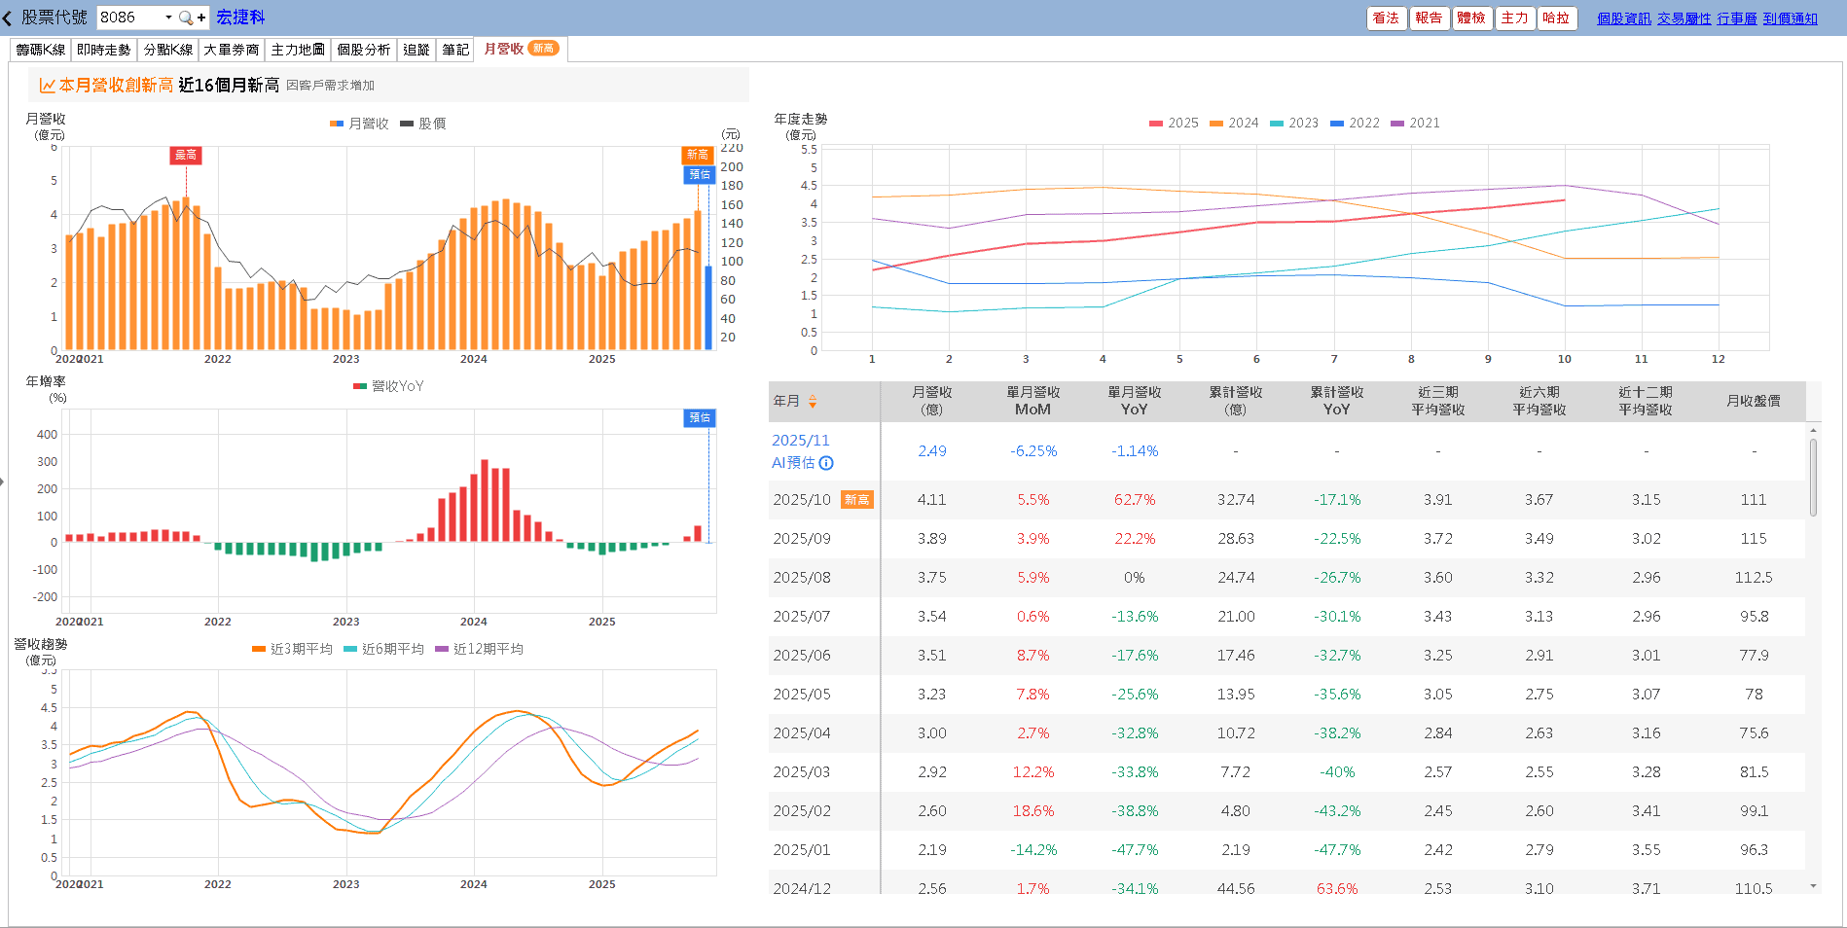Click the AI預估 info circle icon
This screenshot has height=928, width=1847.
coord(826,463)
